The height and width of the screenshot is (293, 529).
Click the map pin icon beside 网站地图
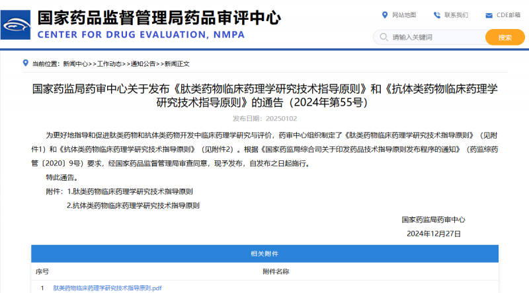[x=385, y=15]
